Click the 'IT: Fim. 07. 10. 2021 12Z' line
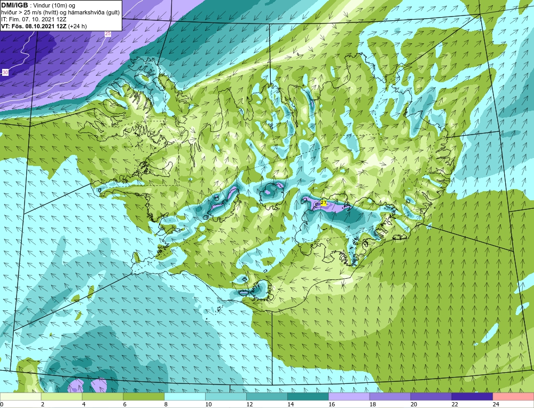Image resolution: width=534 pixels, height=408 pixels. (34, 19)
